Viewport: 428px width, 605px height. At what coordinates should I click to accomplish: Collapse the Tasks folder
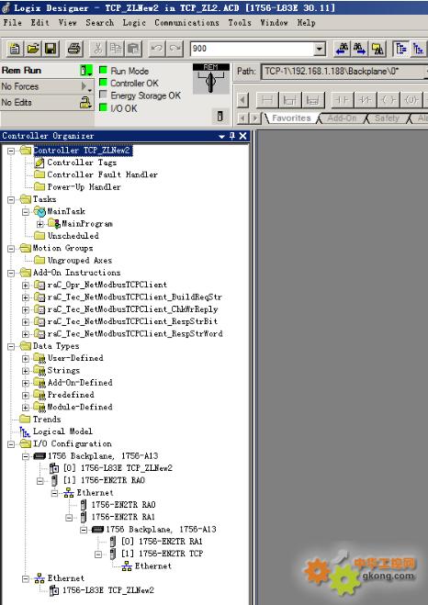pyautogui.click(x=11, y=199)
